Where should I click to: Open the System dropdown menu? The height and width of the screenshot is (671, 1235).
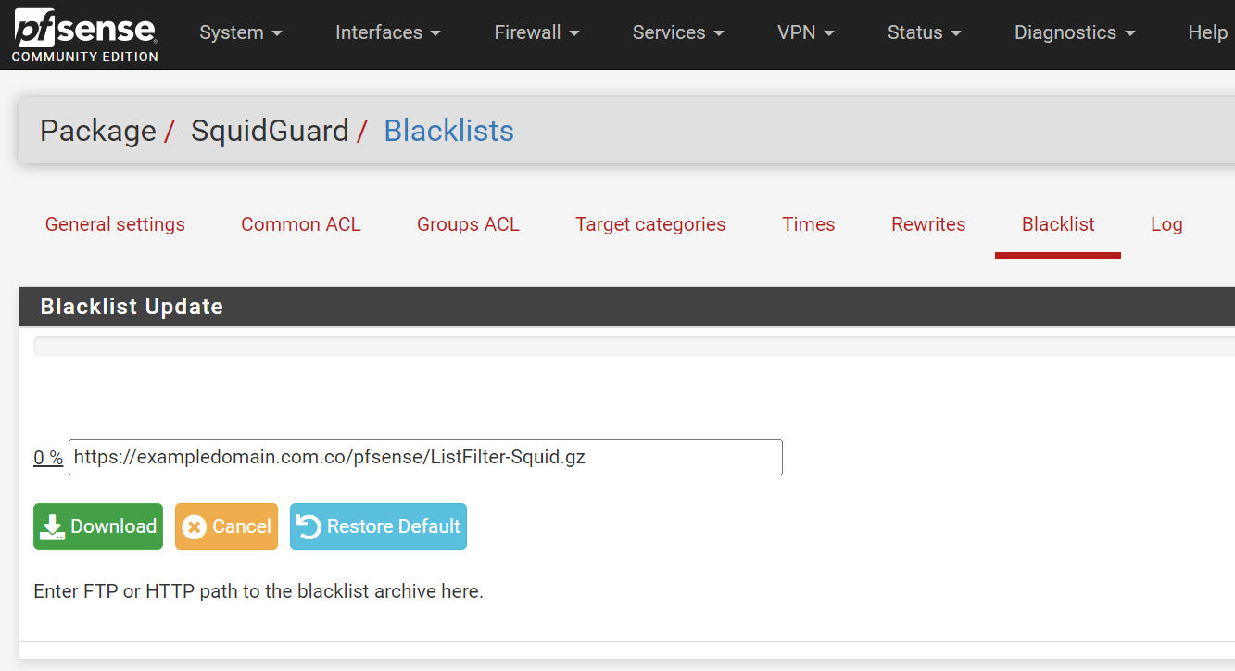tap(240, 32)
